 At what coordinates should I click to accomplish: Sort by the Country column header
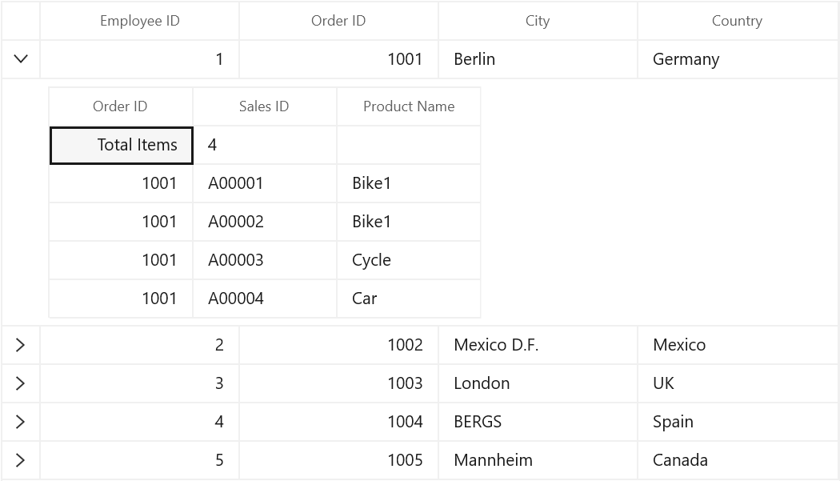tap(737, 21)
